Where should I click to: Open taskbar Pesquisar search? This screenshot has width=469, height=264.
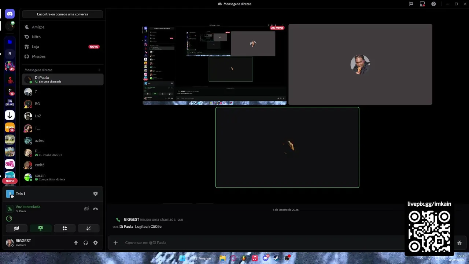(203, 258)
